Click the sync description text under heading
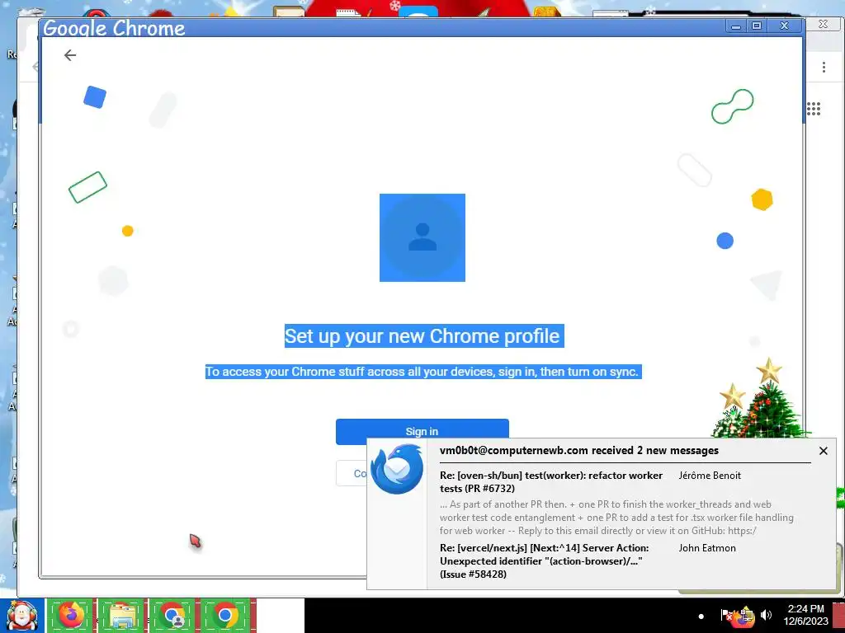Viewport: 845px width, 633px height. (423, 372)
